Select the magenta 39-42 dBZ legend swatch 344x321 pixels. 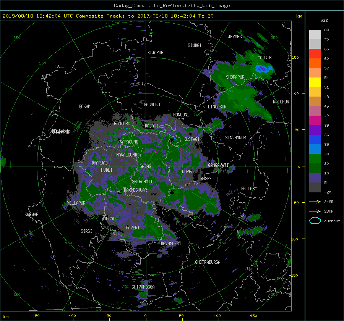[315, 121]
